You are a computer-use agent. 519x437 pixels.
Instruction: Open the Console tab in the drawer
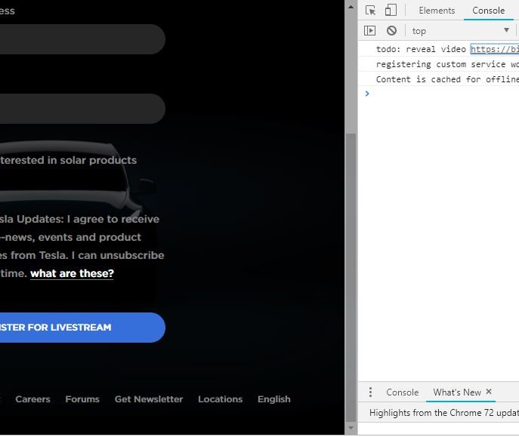402,392
